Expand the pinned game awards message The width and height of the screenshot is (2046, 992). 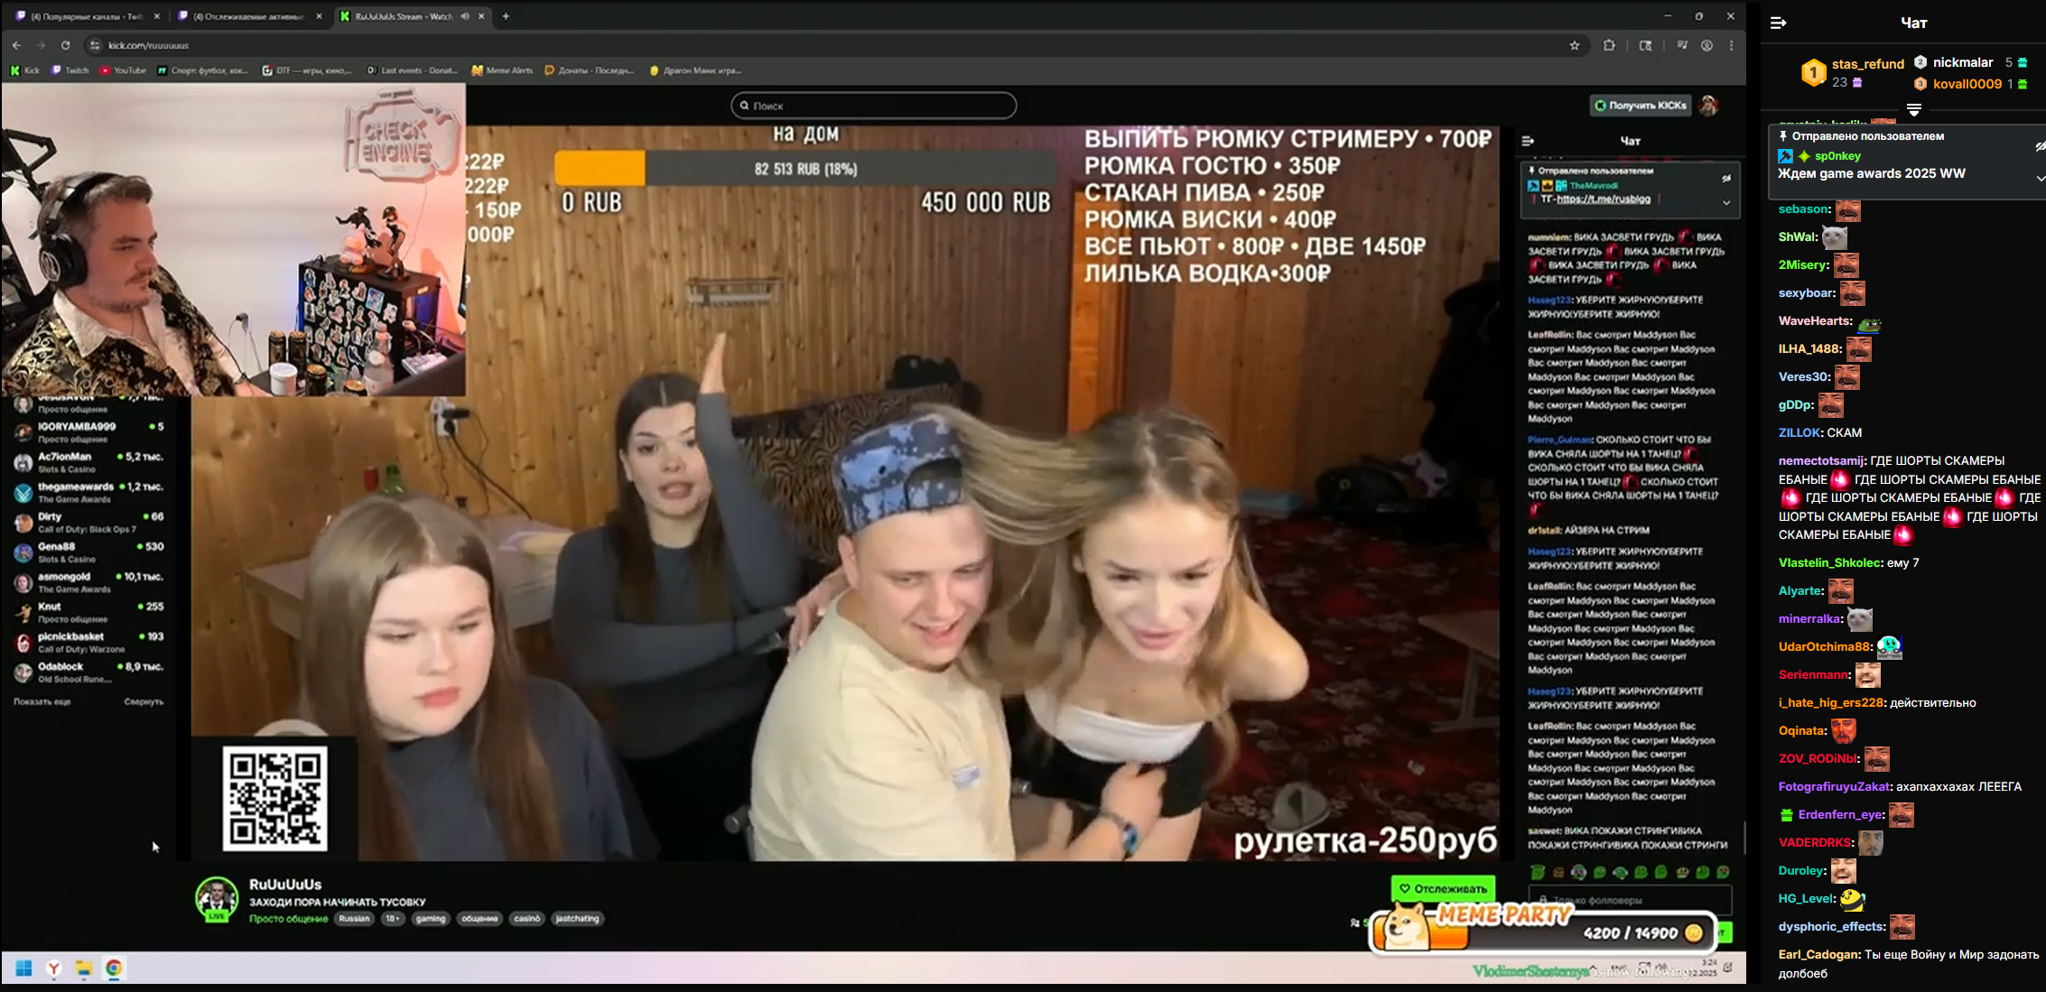(2040, 179)
